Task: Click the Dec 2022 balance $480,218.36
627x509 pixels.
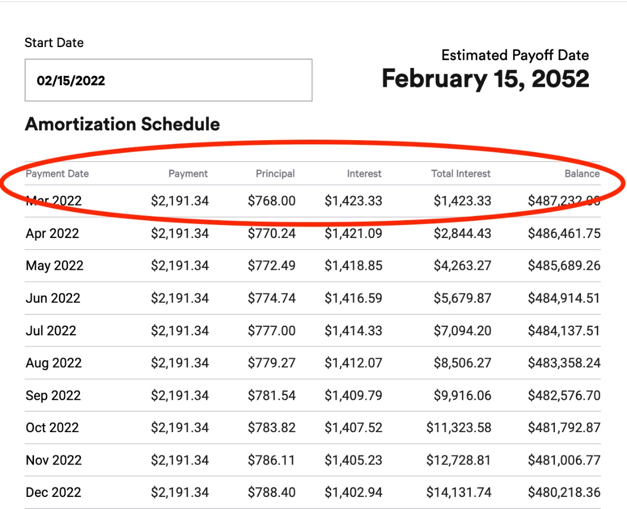Action: [564, 493]
